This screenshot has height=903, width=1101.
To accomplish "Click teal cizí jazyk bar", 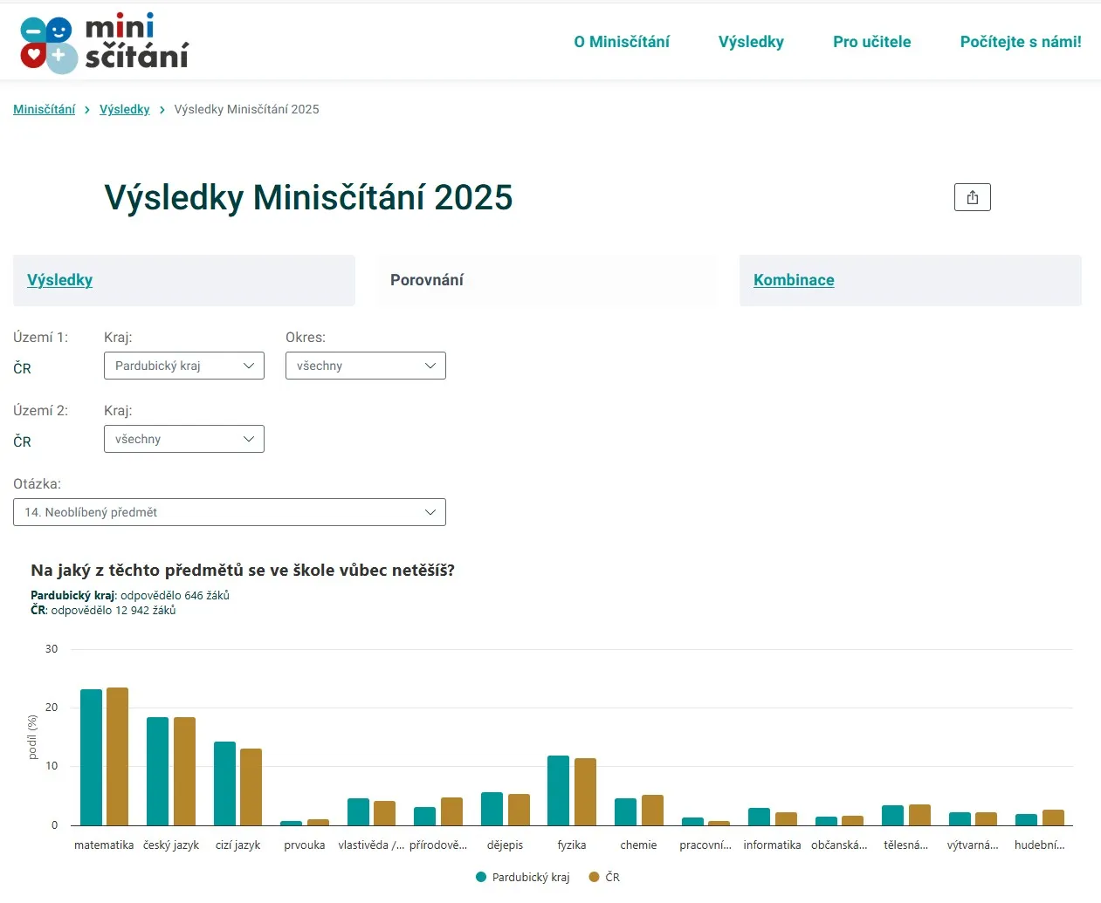I will coord(224,783).
